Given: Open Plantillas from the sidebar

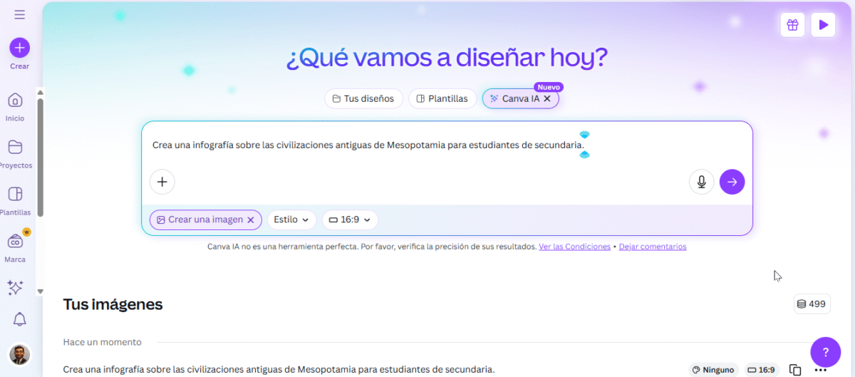Looking at the screenshot, I should 15,195.
